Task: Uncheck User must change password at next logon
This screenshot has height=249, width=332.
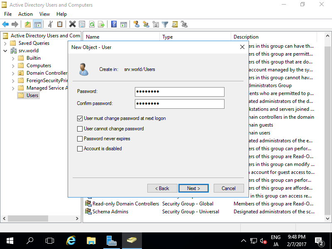Action: (x=80, y=118)
